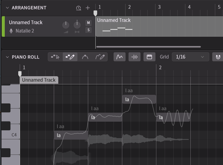
Task: Select the pitch curve pencil tool
Action: tap(100, 57)
